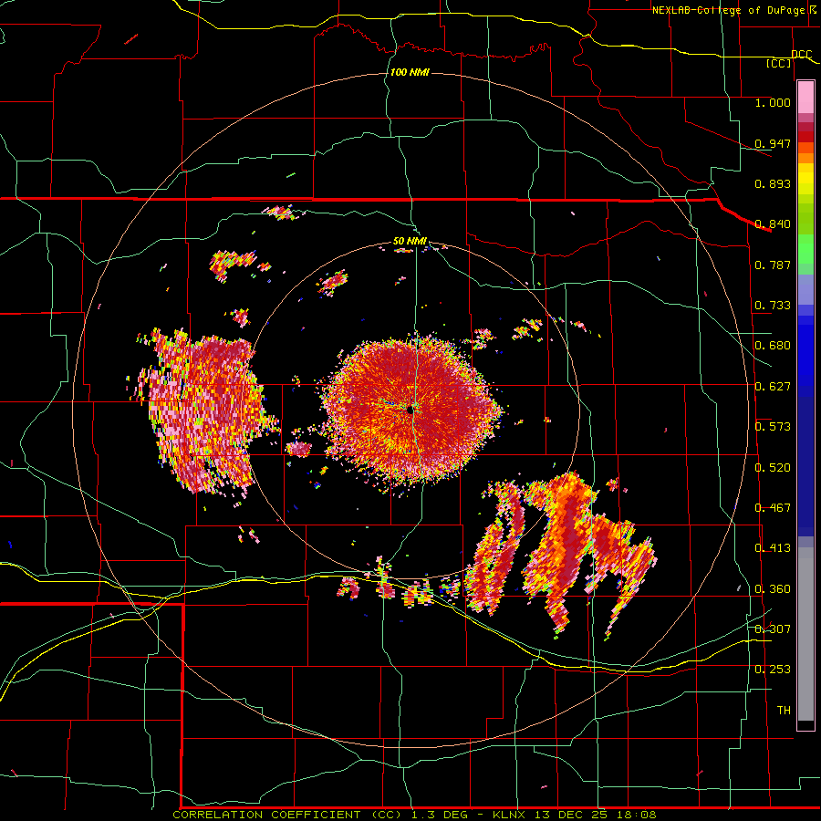Image resolution: width=821 pixels, height=821 pixels.
Task: Click the 0.360 legend value
Action: point(773,589)
